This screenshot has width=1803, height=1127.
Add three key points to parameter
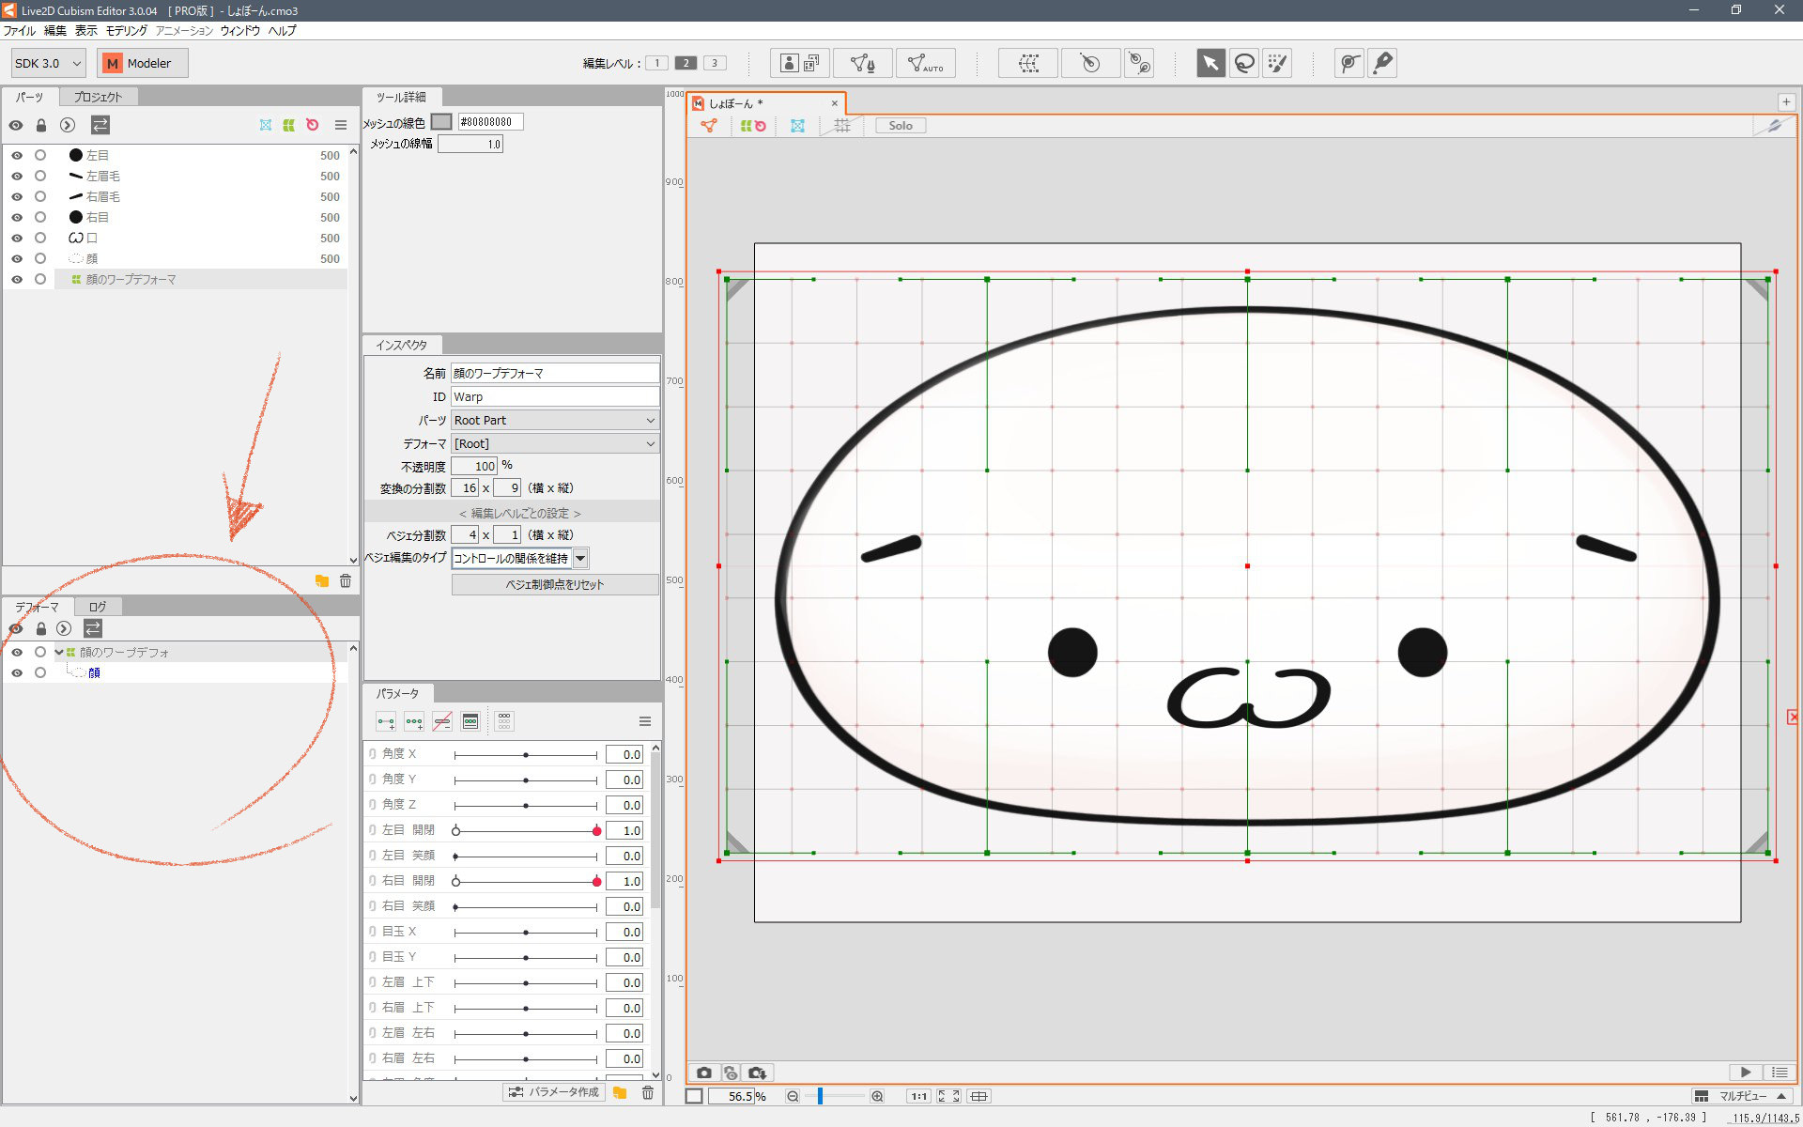414,721
